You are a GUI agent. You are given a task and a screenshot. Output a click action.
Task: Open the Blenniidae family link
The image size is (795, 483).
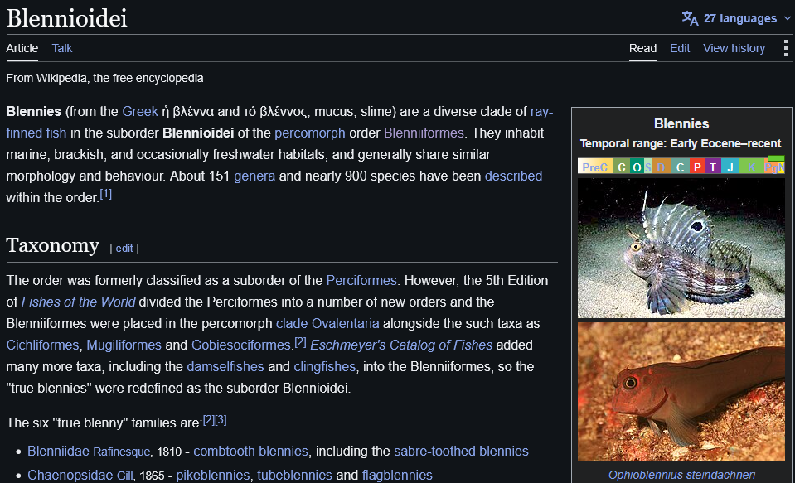(58, 451)
